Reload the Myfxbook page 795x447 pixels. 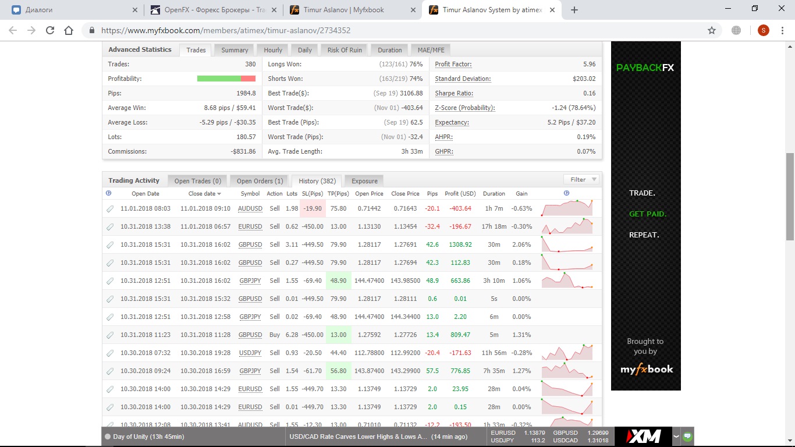click(50, 30)
